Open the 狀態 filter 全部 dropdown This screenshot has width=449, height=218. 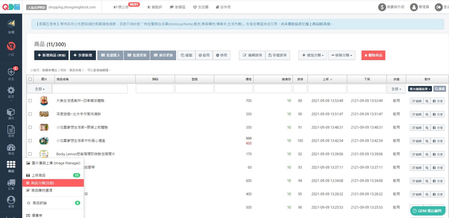click(x=396, y=89)
